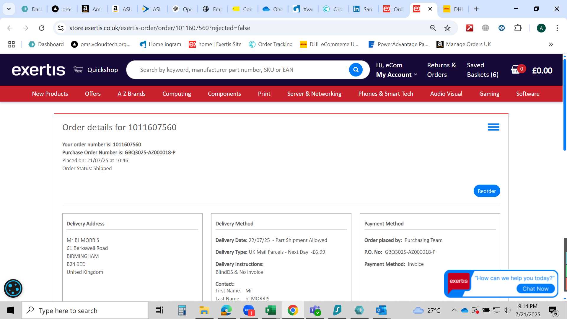Open the Manage Orders UK bookmark
This screenshot has height=319, width=567.
464,44
